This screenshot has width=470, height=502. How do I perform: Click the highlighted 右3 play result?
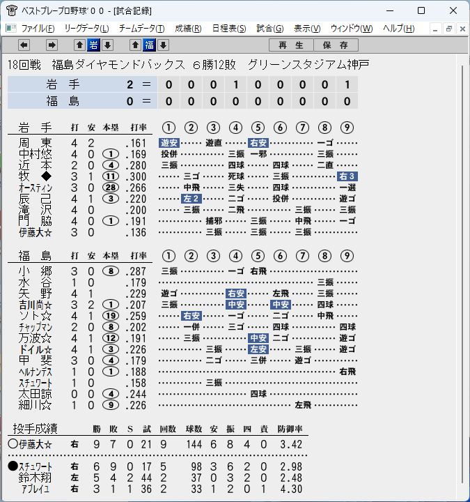tap(347, 176)
